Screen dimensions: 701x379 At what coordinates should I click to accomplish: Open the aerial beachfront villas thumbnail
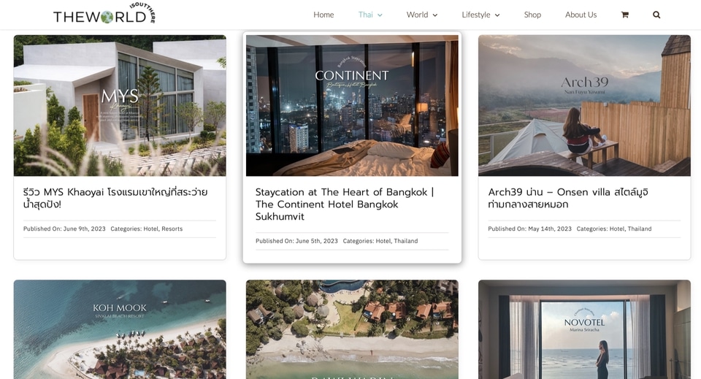tap(352, 329)
